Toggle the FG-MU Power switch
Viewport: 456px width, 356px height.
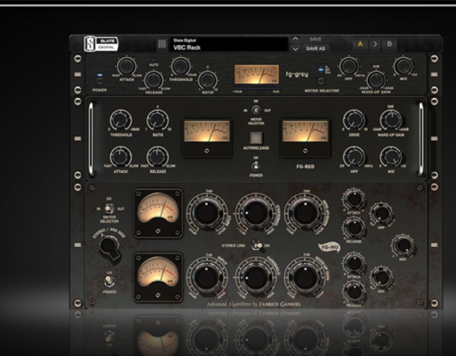pos(109,281)
